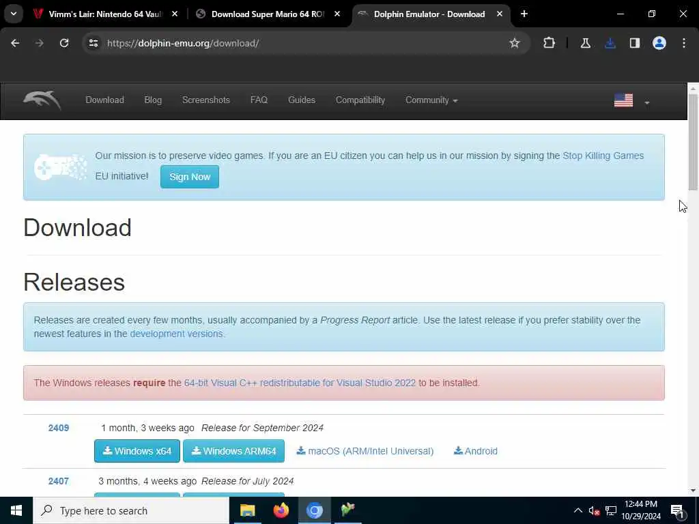Open the Chrome profile avatar
Screen dimensions: 699x524
pyautogui.click(x=659, y=43)
